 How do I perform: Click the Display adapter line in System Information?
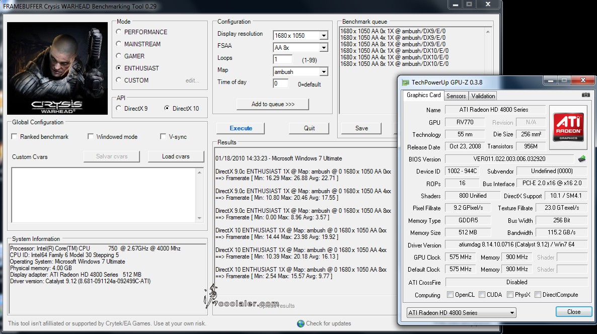pos(76,275)
